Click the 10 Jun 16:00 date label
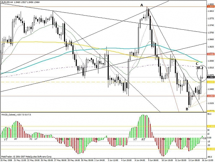 [x=168, y=160]
